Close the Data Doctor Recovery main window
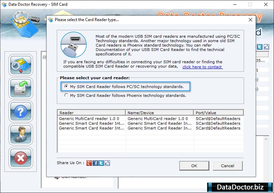The width and height of the screenshot is (274, 193). click(x=266, y=4)
